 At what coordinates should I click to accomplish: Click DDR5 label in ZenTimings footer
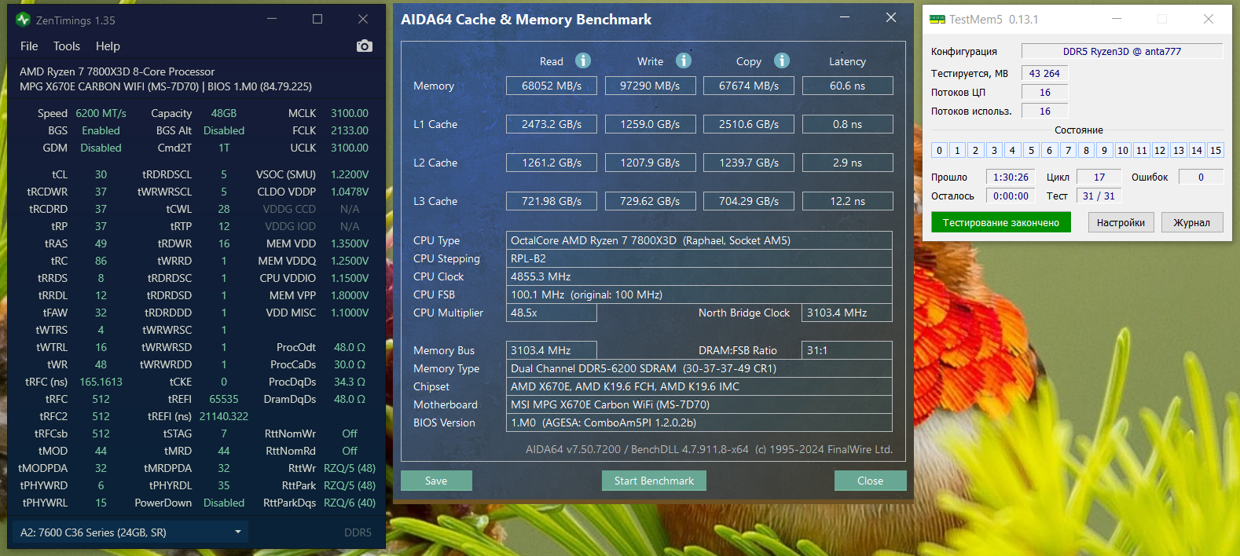point(358,532)
